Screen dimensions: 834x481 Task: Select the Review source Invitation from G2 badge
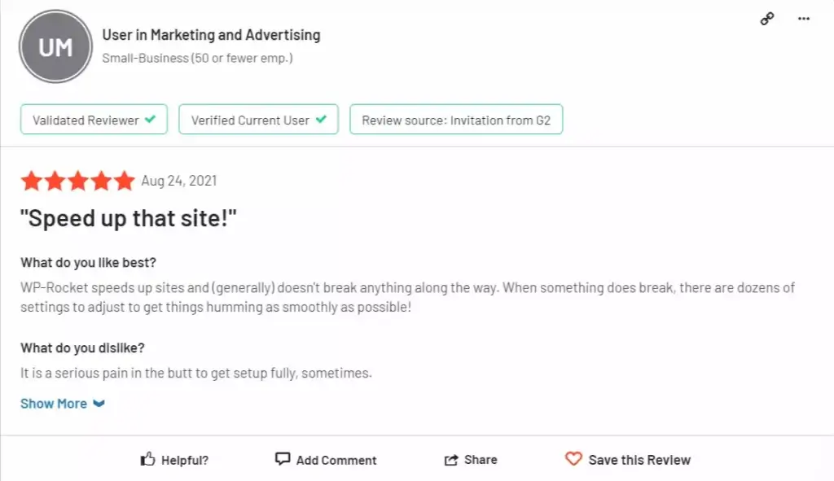456,119
